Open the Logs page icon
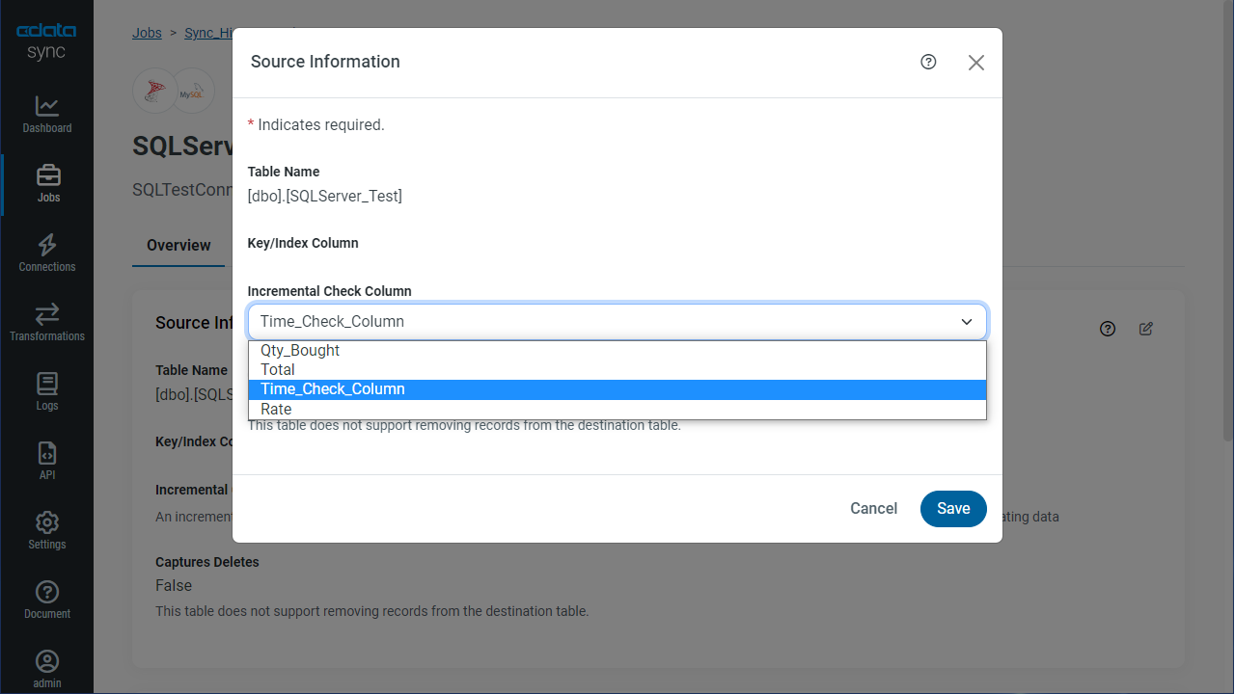 (46, 385)
